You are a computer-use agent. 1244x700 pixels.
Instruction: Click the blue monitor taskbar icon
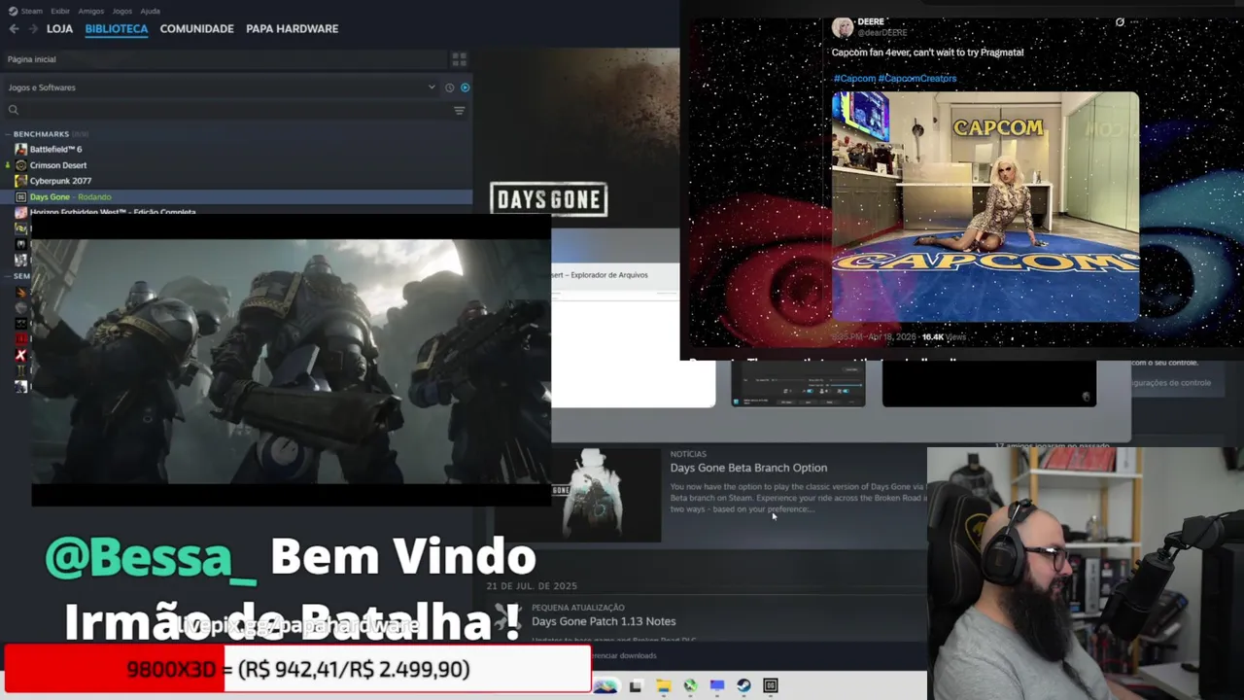[717, 686]
